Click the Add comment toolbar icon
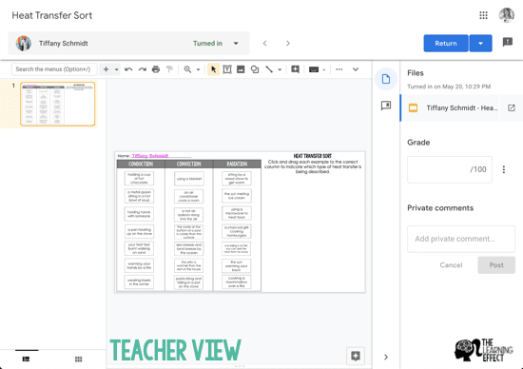This screenshot has height=369, width=523. [x=295, y=69]
